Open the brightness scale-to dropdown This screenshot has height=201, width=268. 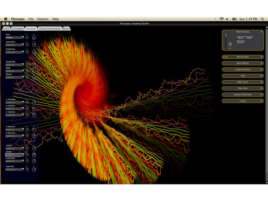click(x=15, y=52)
